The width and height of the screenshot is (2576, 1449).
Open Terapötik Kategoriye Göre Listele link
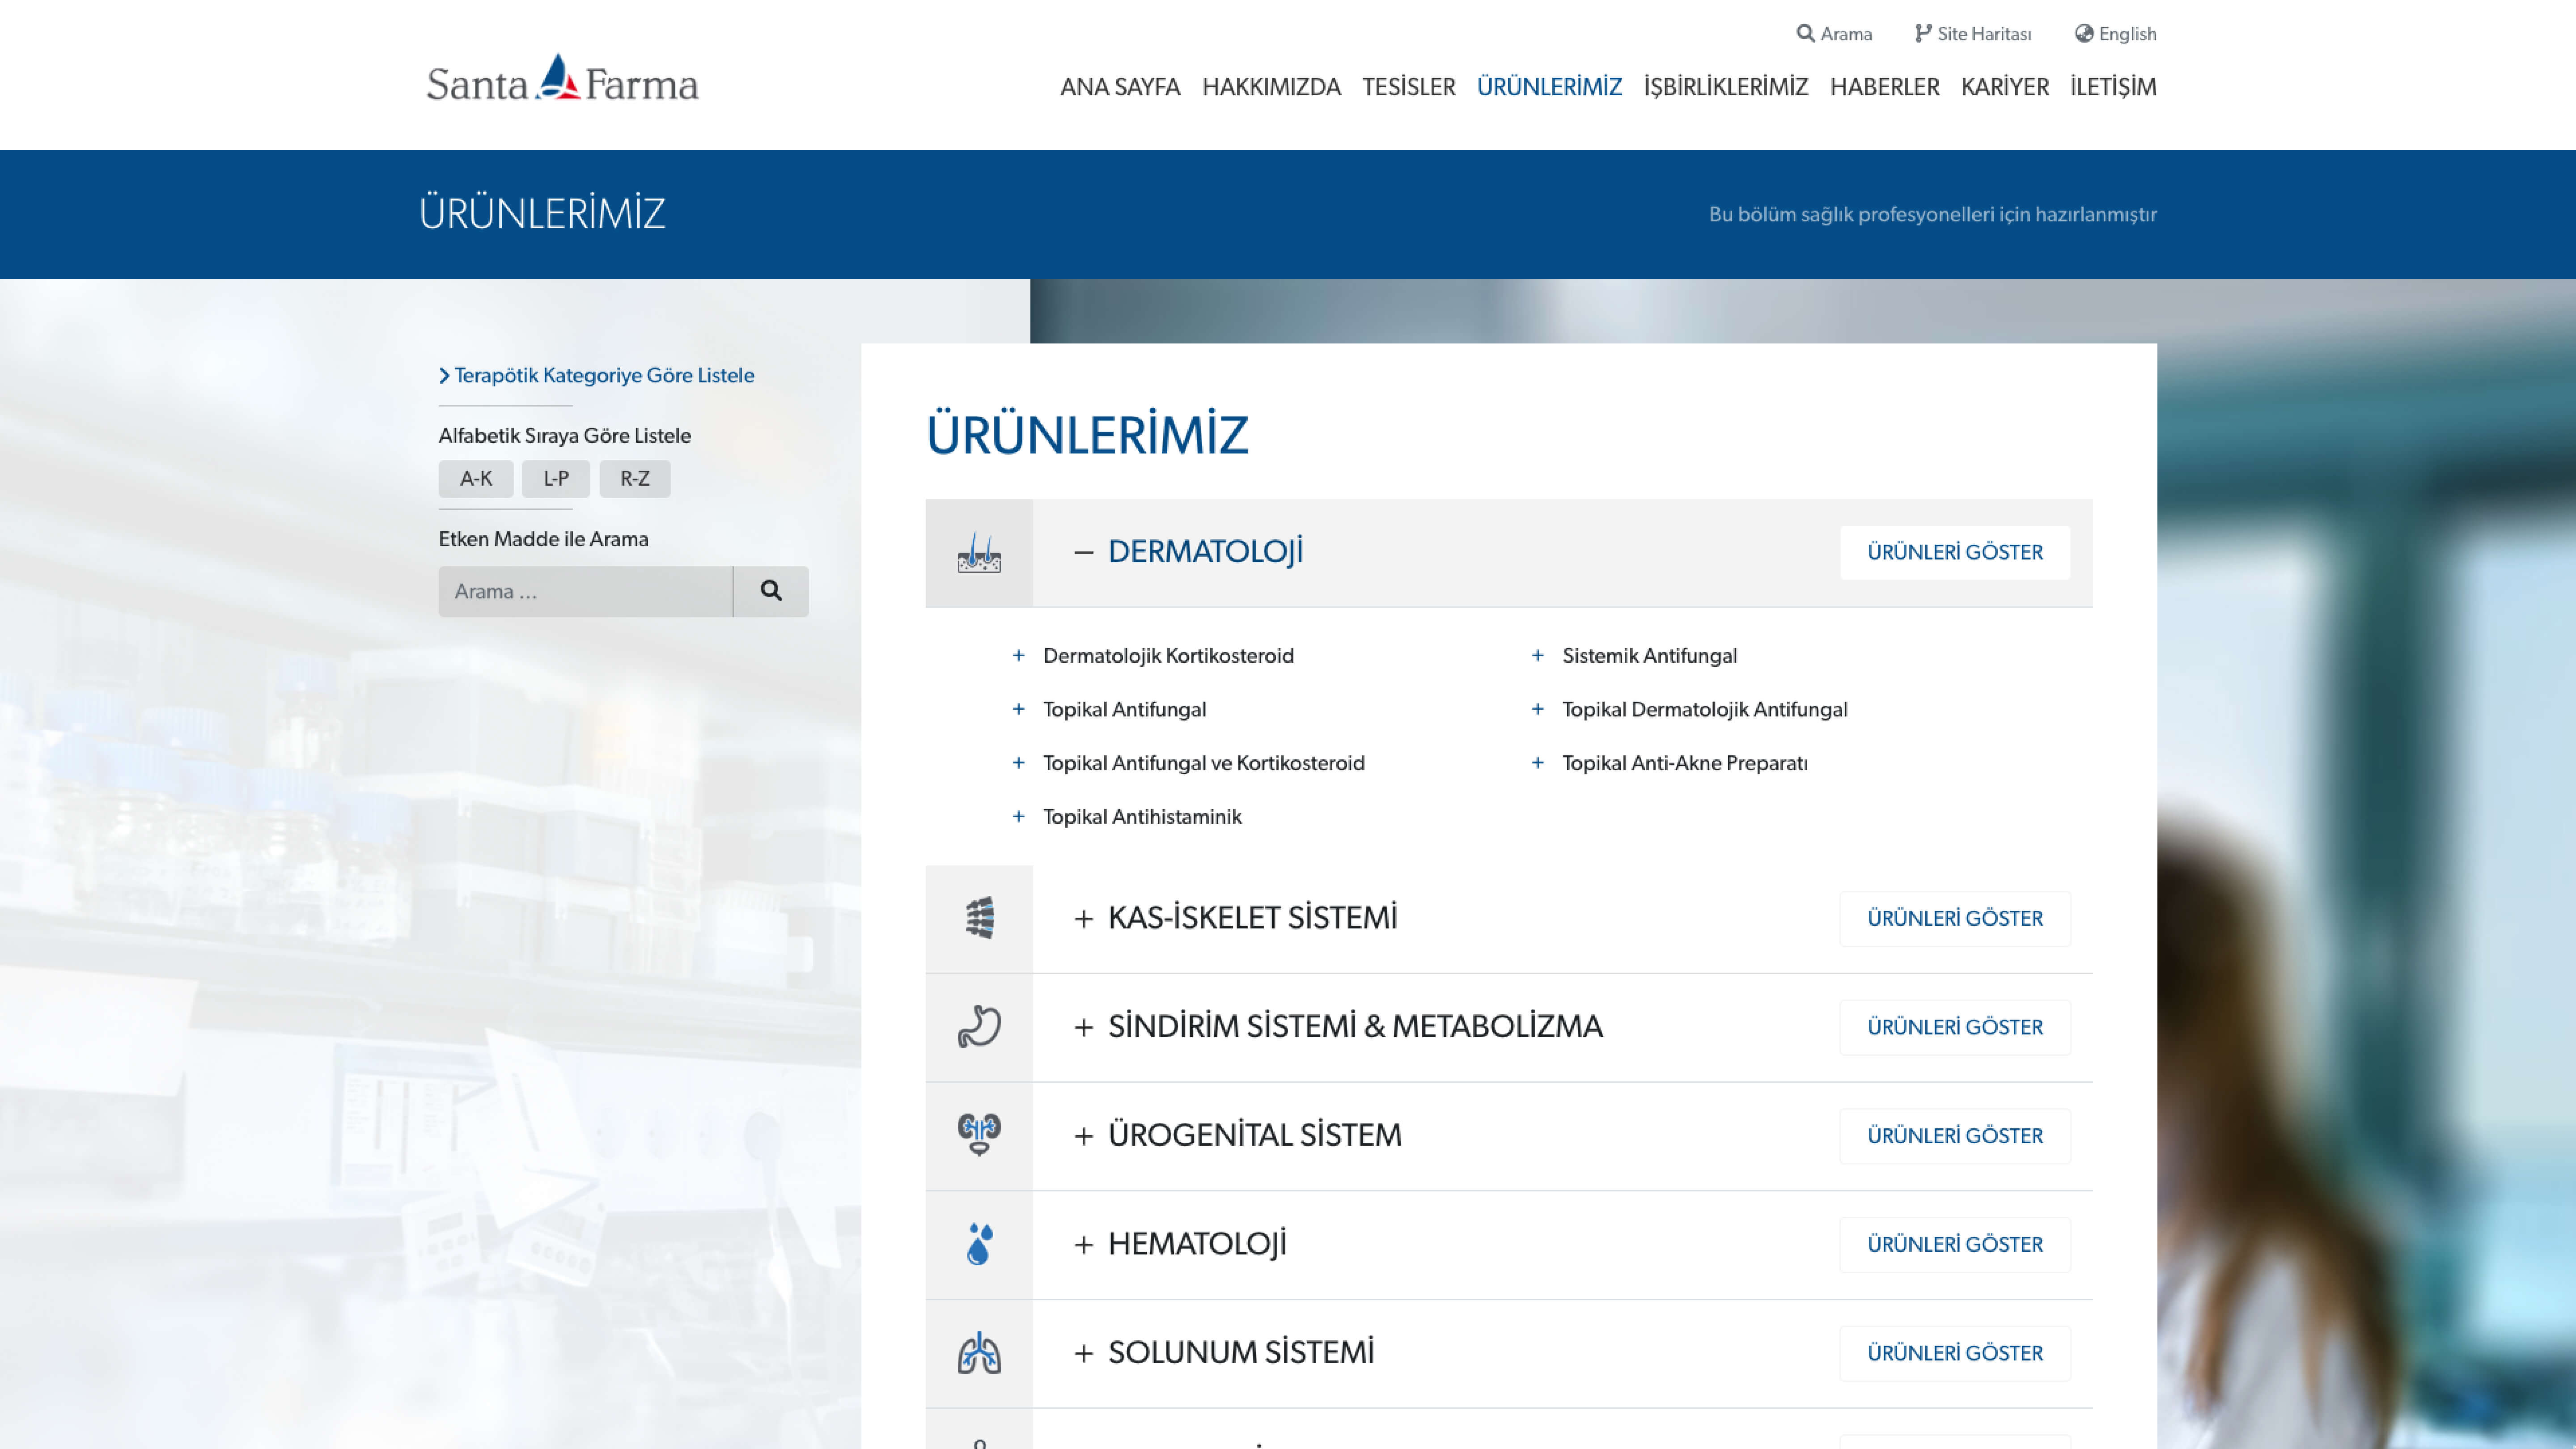(x=604, y=376)
